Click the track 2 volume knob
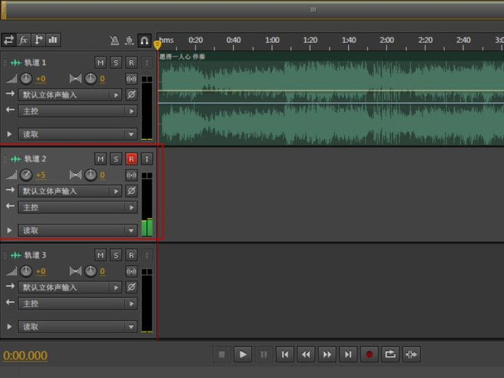 (x=26, y=175)
